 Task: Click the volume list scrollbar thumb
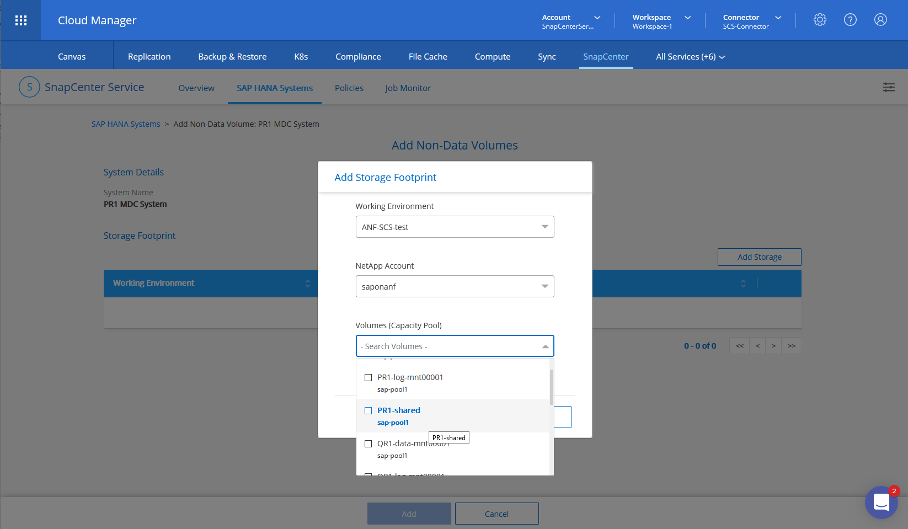click(x=551, y=387)
